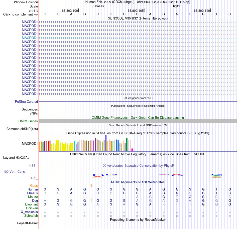The image size is (237, 229).
Task: Select the 'X_tropicalis' species label
Action: tap(29, 212)
